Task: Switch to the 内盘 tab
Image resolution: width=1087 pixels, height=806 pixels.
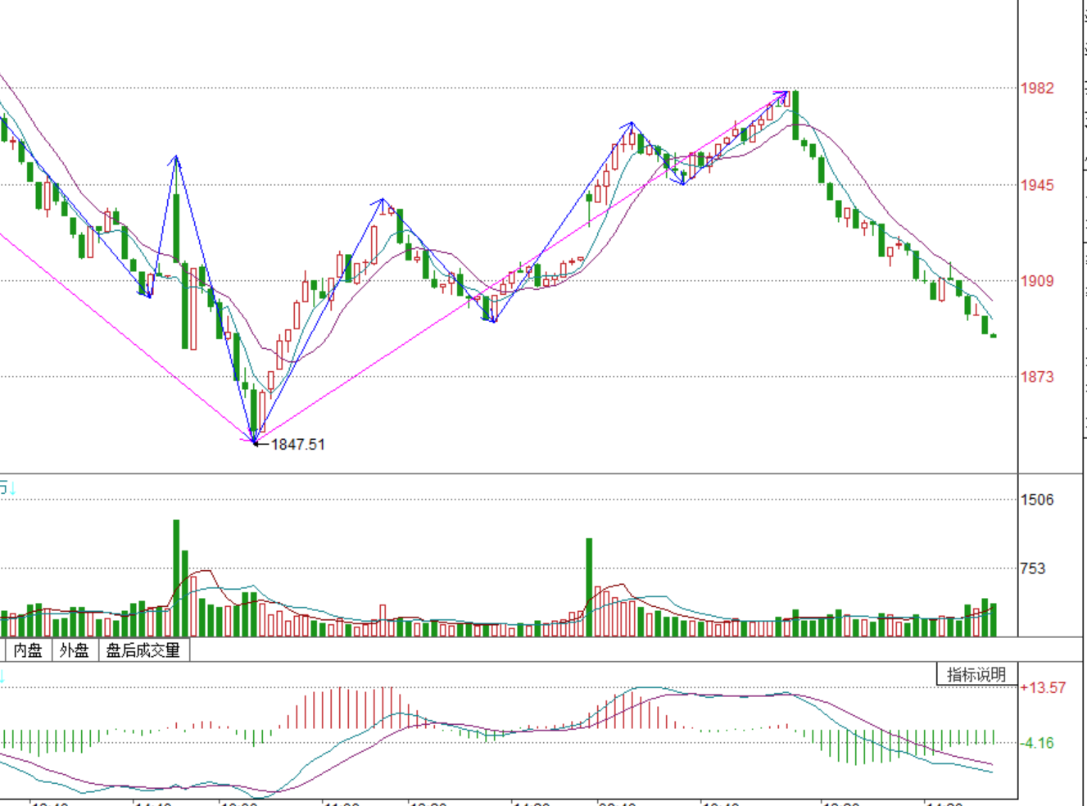Action: pyautogui.click(x=28, y=650)
